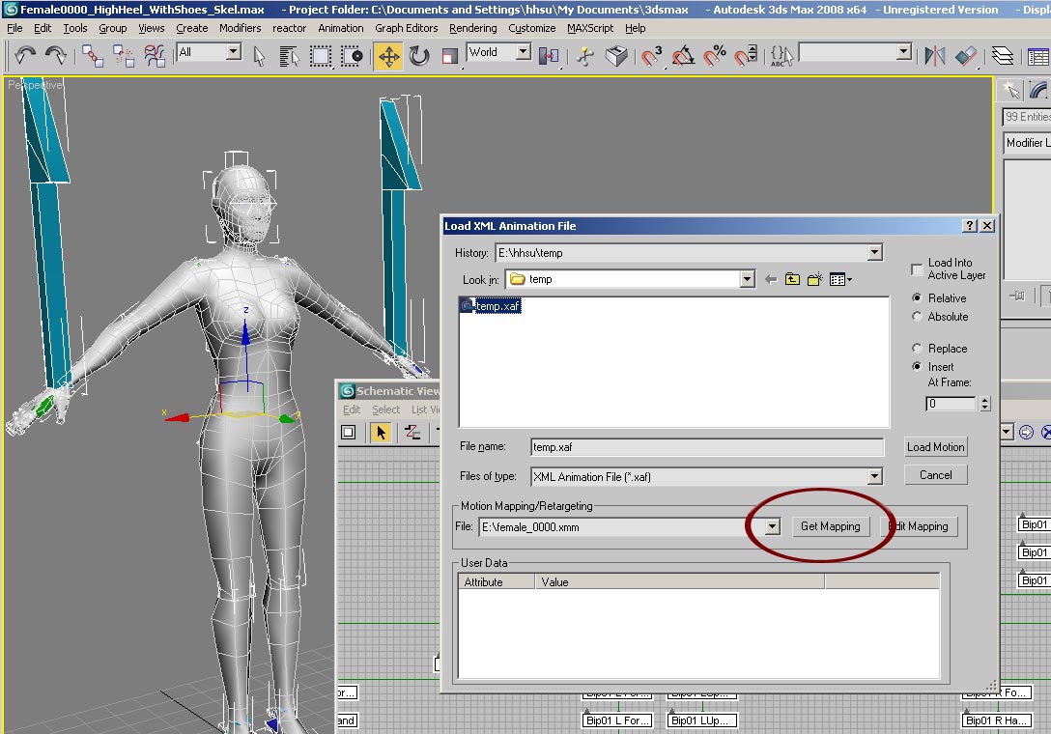Open the Select by Name tool
This screenshot has height=734, width=1051.
click(x=289, y=55)
